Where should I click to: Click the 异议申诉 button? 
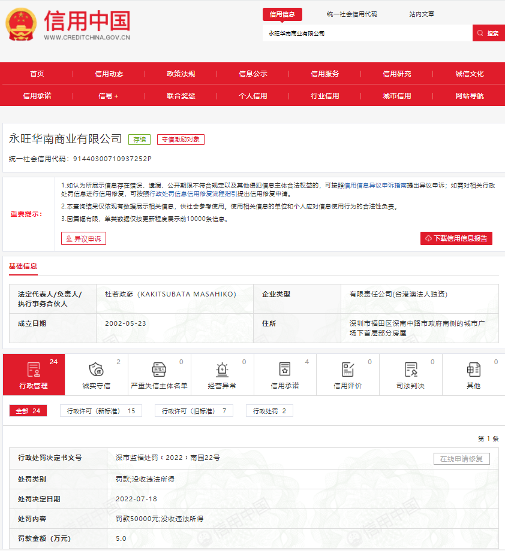click(83, 238)
